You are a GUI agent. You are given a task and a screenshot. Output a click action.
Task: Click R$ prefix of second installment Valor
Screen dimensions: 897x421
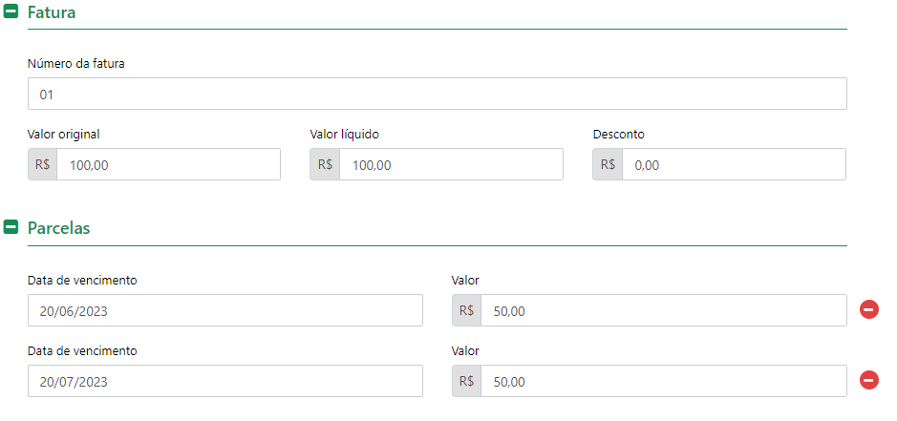[466, 381]
